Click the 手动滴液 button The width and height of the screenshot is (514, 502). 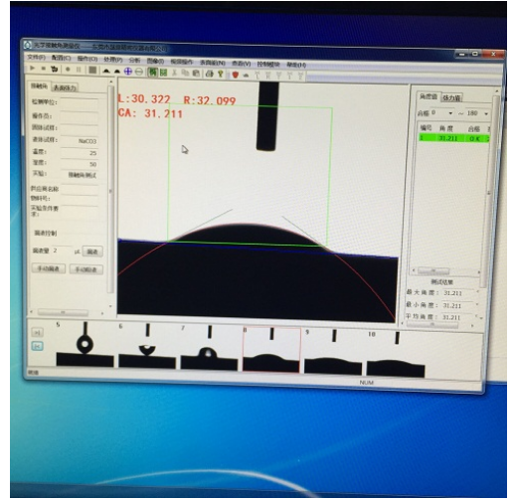pyautogui.click(x=49, y=268)
